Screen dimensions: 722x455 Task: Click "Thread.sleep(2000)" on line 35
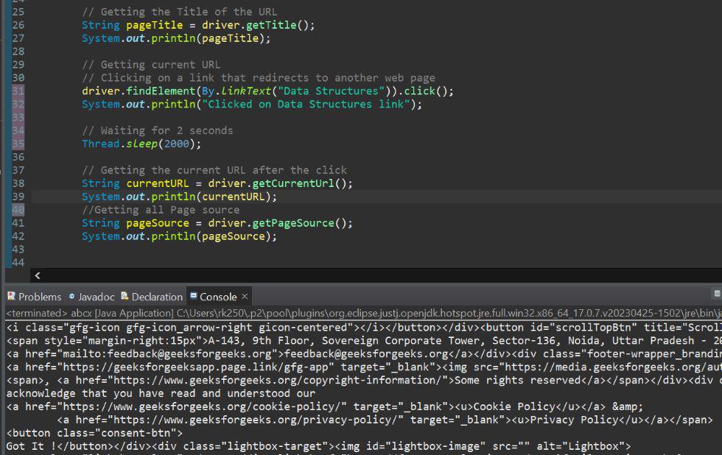click(x=139, y=144)
